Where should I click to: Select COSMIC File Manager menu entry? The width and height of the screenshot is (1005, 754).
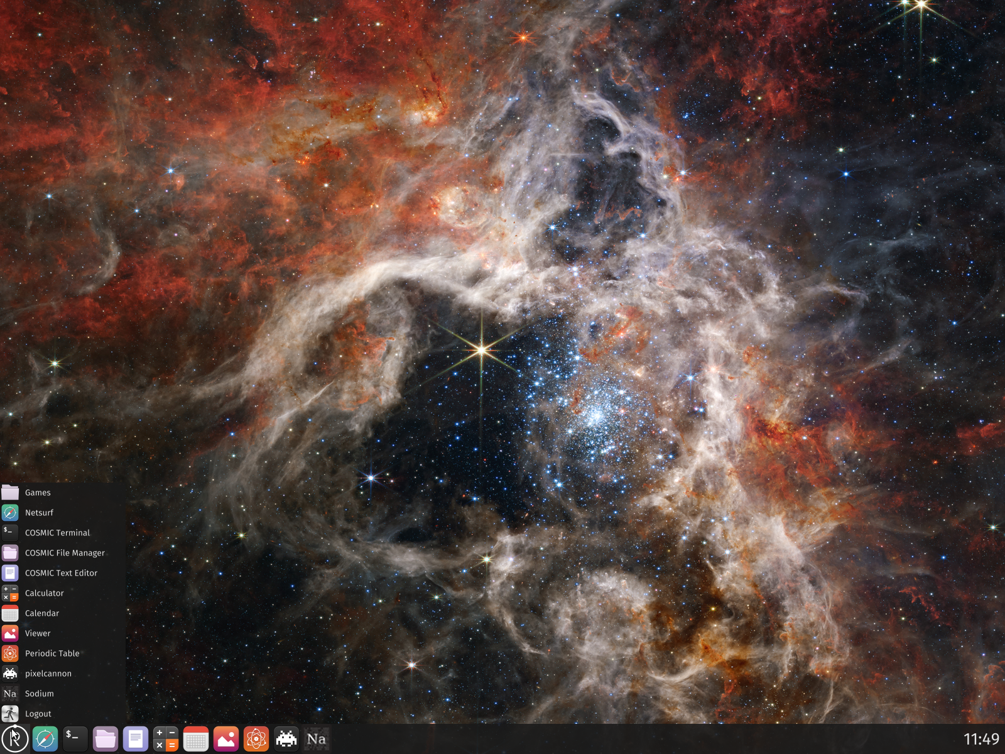click(63, 553)
